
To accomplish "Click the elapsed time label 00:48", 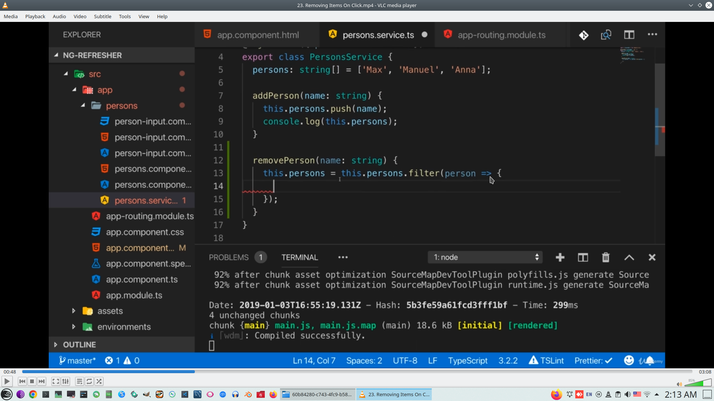I will [10, 372].
